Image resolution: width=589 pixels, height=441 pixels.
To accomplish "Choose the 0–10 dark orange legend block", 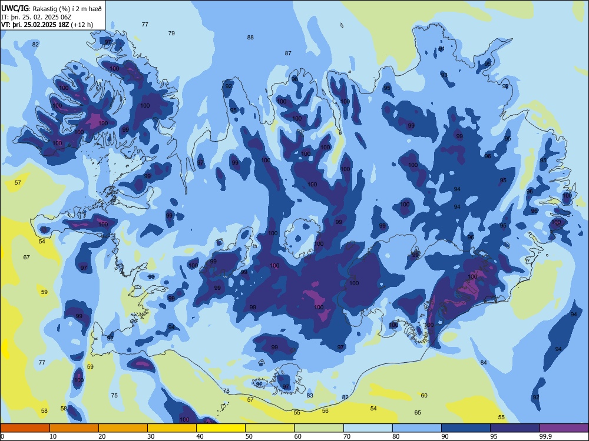I will point(25,428).
